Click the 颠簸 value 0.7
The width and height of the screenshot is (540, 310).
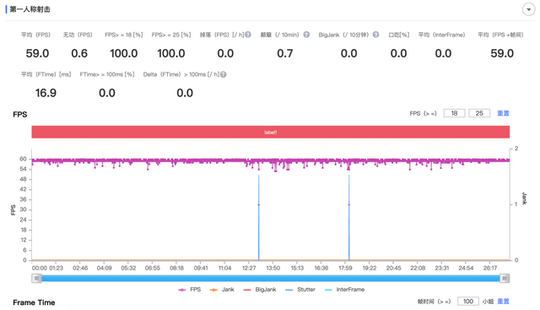(285, 53)
